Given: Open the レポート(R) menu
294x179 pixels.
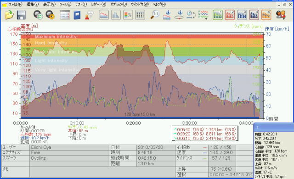Looking at the screenshot, I should (99, 4).
